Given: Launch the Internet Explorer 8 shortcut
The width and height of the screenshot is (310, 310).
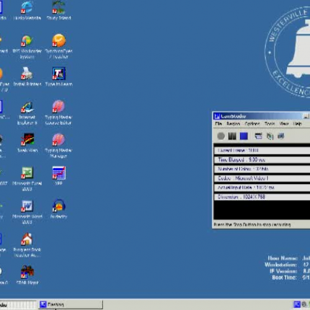Looking at the screenshot, I should (x=27, y=113).
